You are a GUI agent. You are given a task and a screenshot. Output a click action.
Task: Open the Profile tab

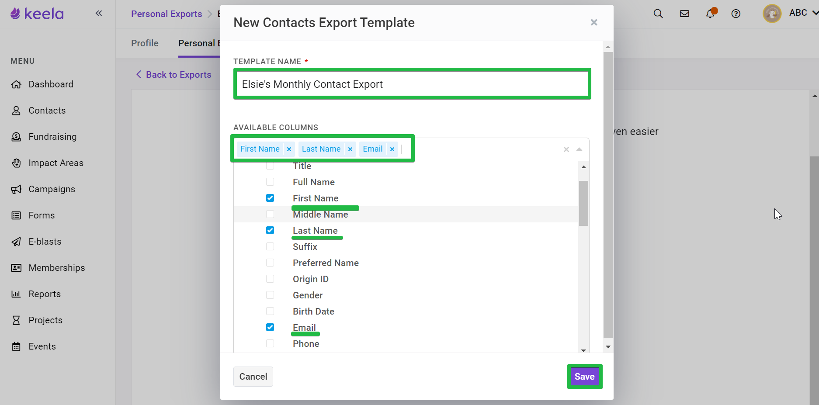click(145, 43)
